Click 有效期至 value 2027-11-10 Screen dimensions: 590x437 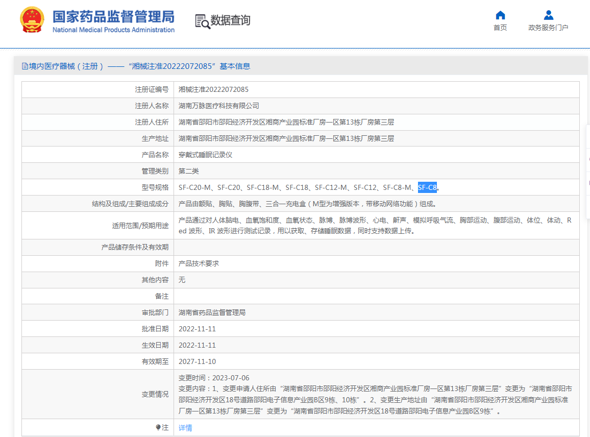pyautogui.click(x=197, y=362)
